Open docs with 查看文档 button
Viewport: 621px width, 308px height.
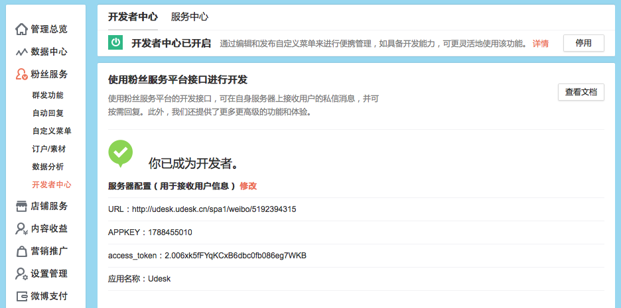[x=581, y=93]
